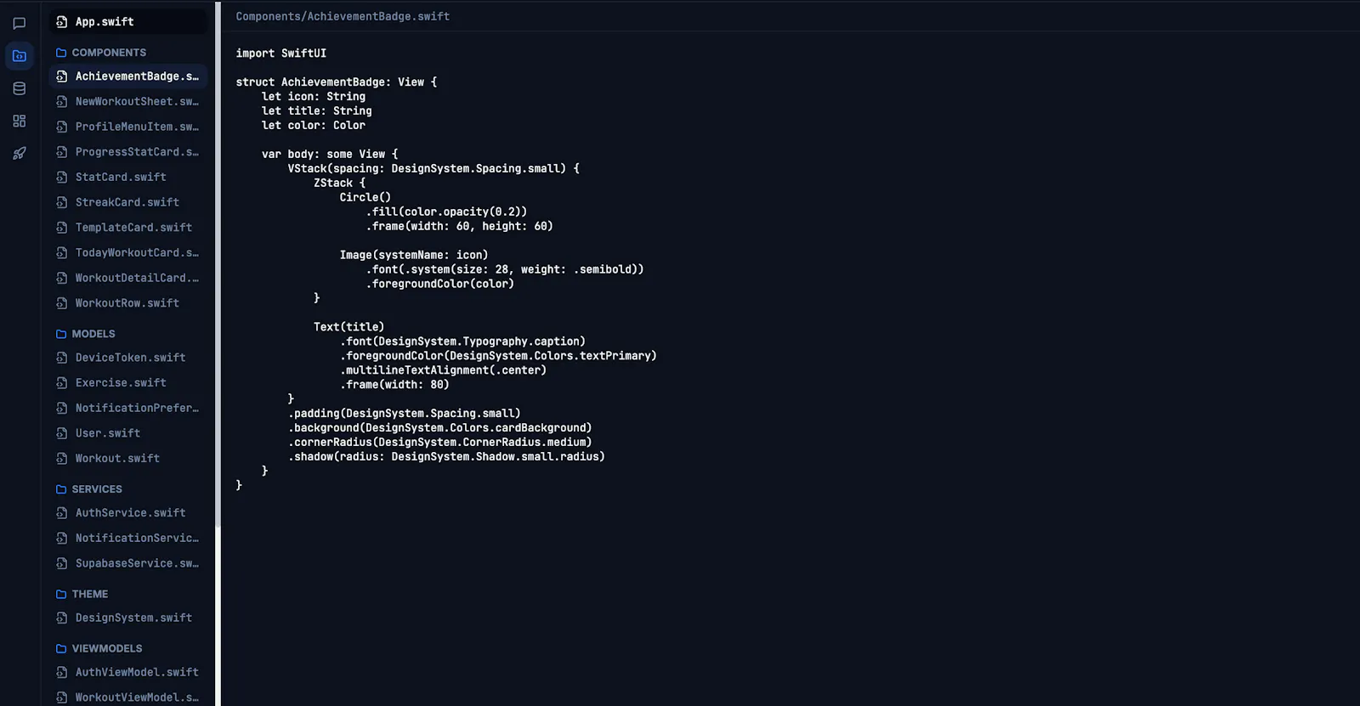Select the code files icon in rail
Viewport: 1360px width, 706px height.
pyautogui.click(x=19, y=56)
